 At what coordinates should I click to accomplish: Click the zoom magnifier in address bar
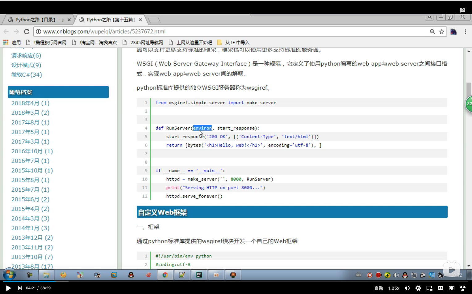click(x=432, y=32)
